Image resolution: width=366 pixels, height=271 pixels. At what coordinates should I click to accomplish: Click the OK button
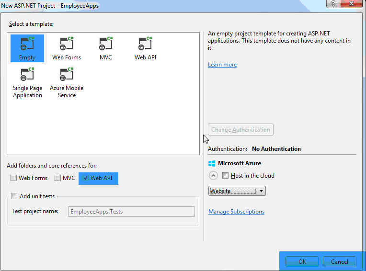(x=302, y=262)
